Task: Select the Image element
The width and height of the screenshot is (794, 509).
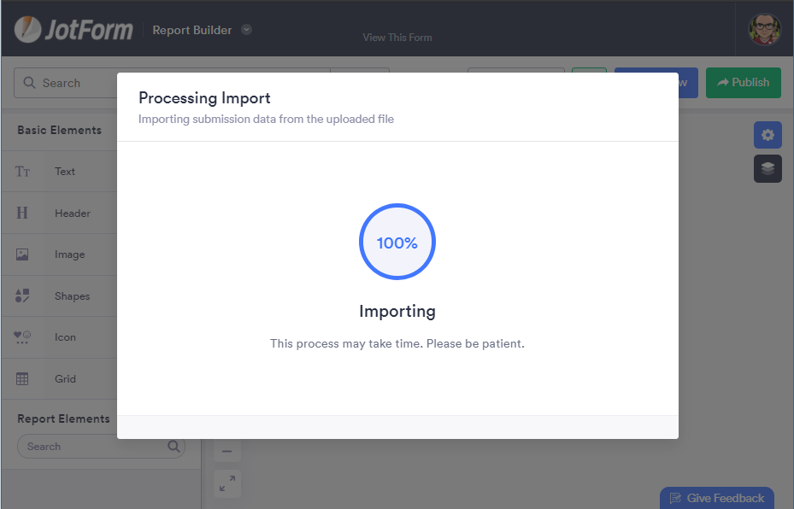Action: [x=69, y=254]
